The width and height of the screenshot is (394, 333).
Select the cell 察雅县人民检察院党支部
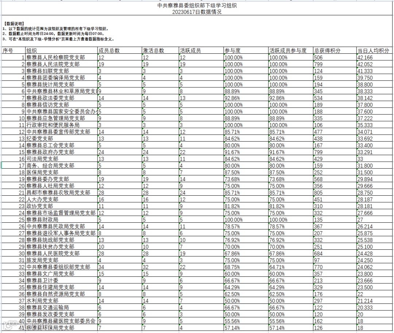click(62, 57)
